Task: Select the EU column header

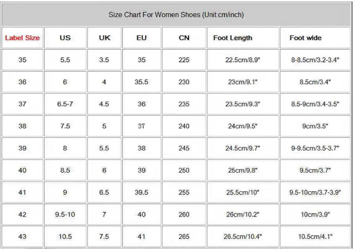Action: 141,38
